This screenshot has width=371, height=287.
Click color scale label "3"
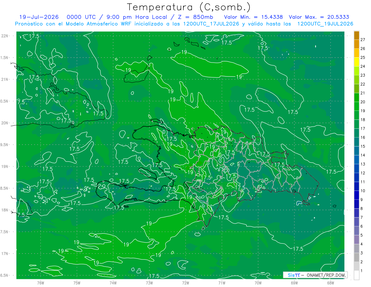(362, 253)
